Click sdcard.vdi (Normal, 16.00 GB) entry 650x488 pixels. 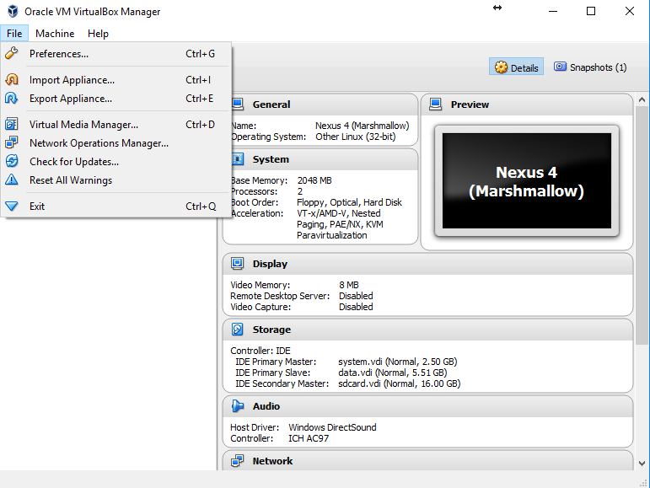[400, 384]
